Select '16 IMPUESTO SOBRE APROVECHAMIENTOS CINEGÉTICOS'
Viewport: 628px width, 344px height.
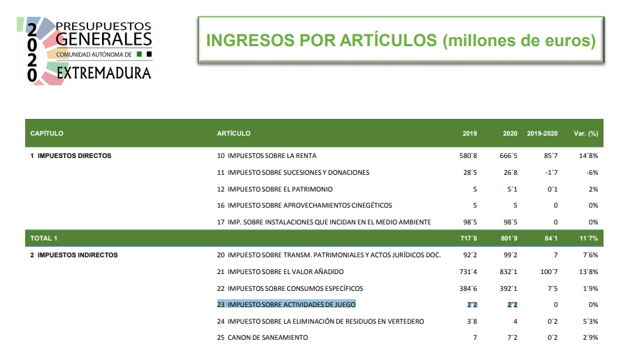click(304, 206)
